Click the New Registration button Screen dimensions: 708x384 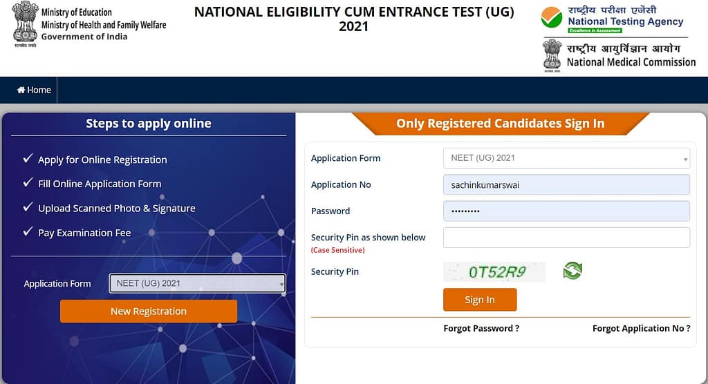[x=149, y=311]
